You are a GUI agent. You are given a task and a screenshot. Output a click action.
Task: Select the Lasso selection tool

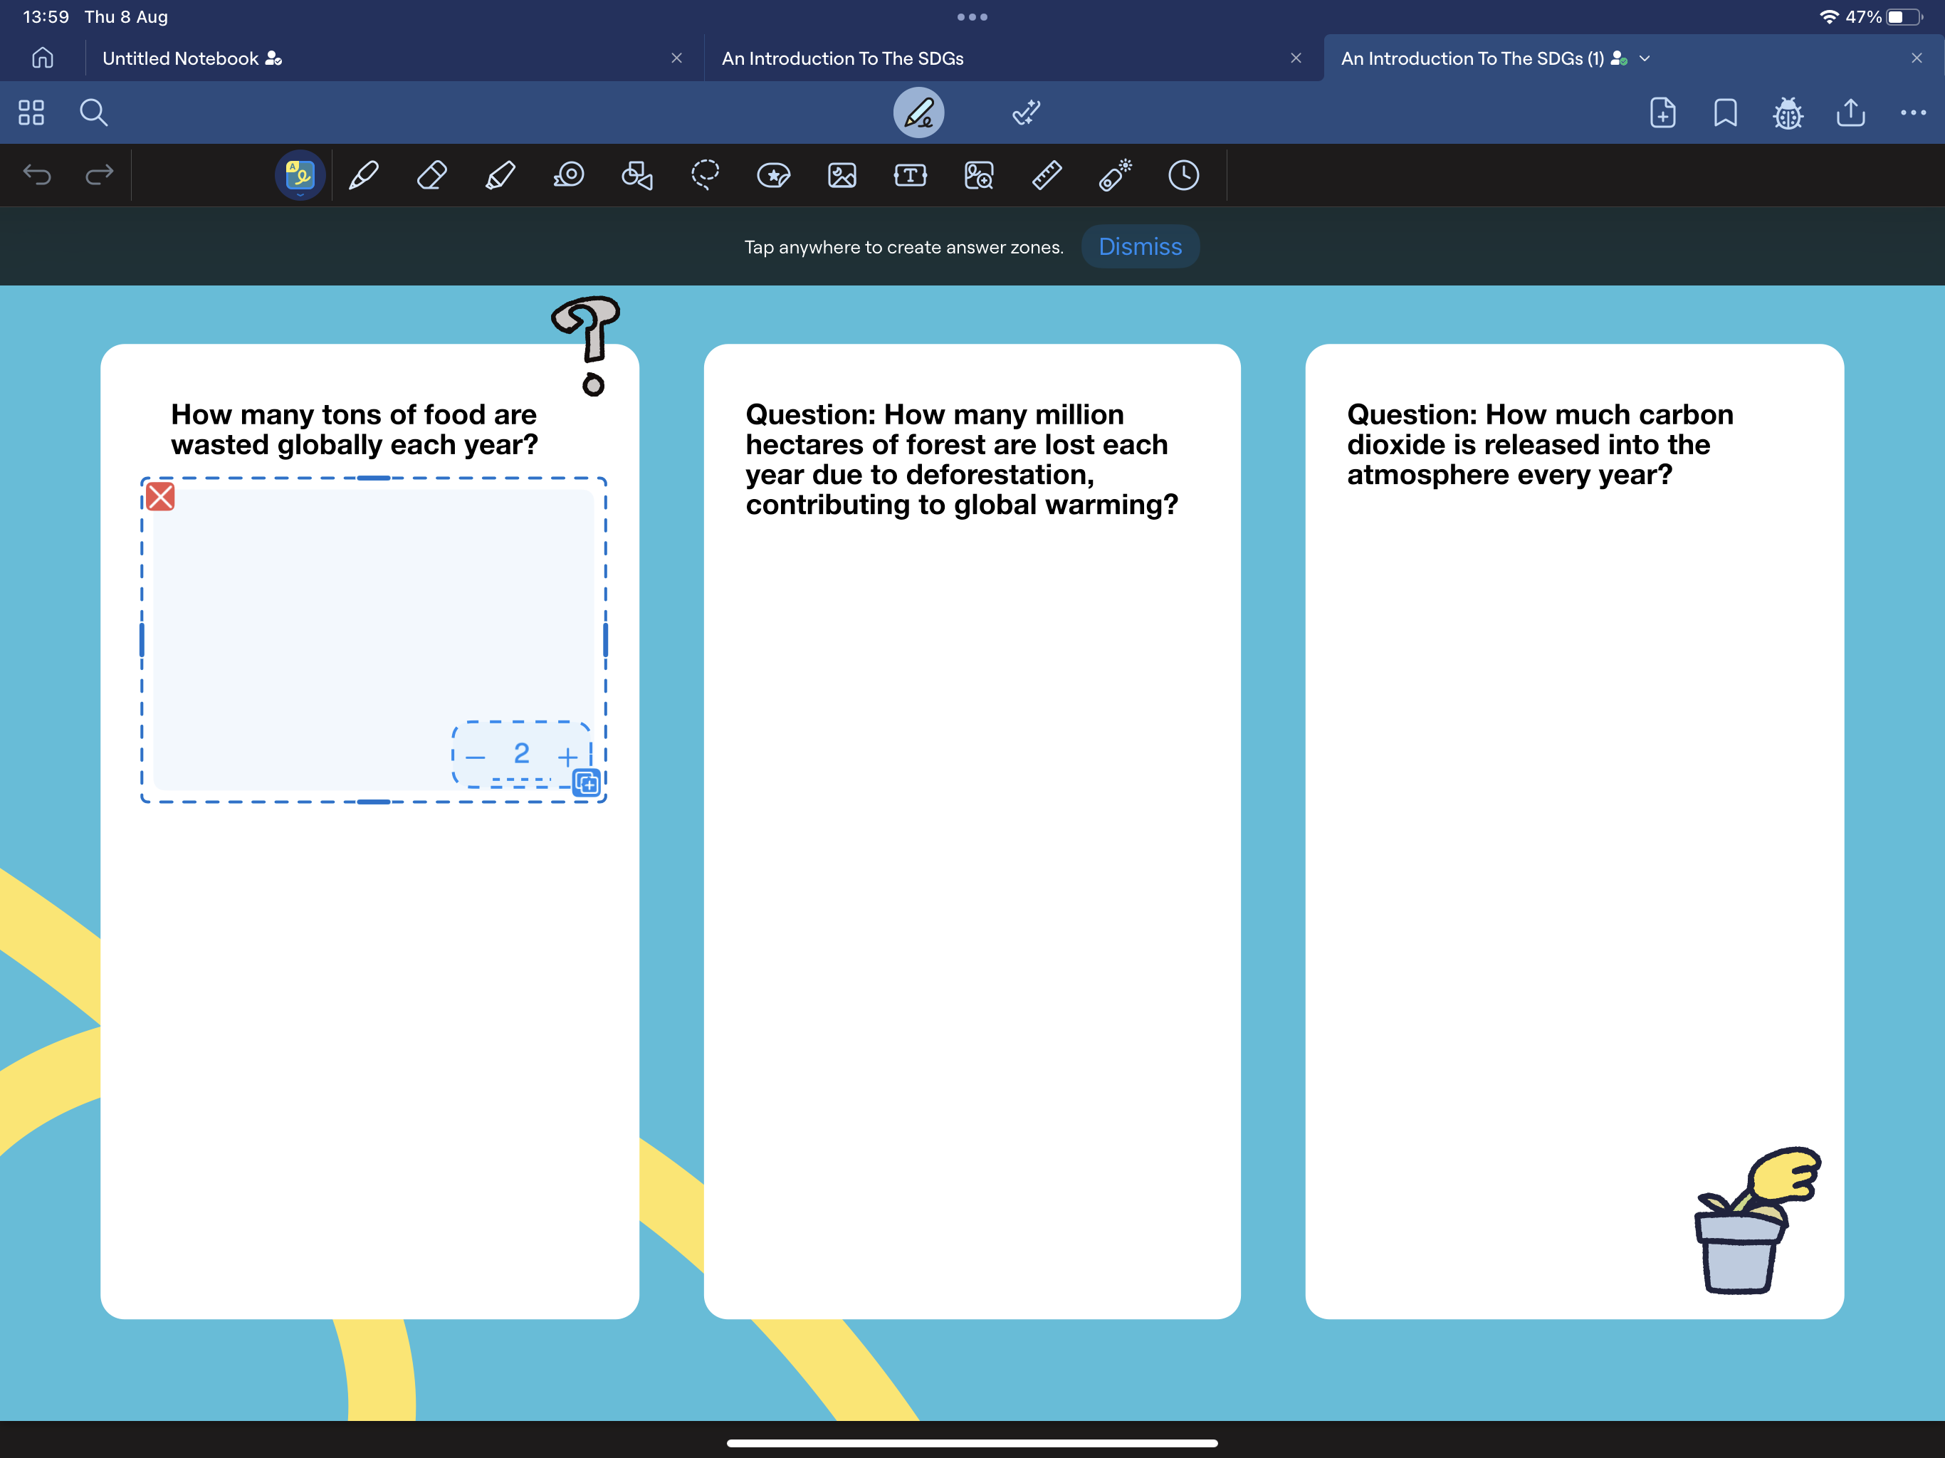click(706, 175)
